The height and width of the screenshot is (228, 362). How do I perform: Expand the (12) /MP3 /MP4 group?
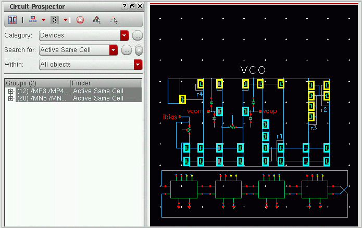10,91
